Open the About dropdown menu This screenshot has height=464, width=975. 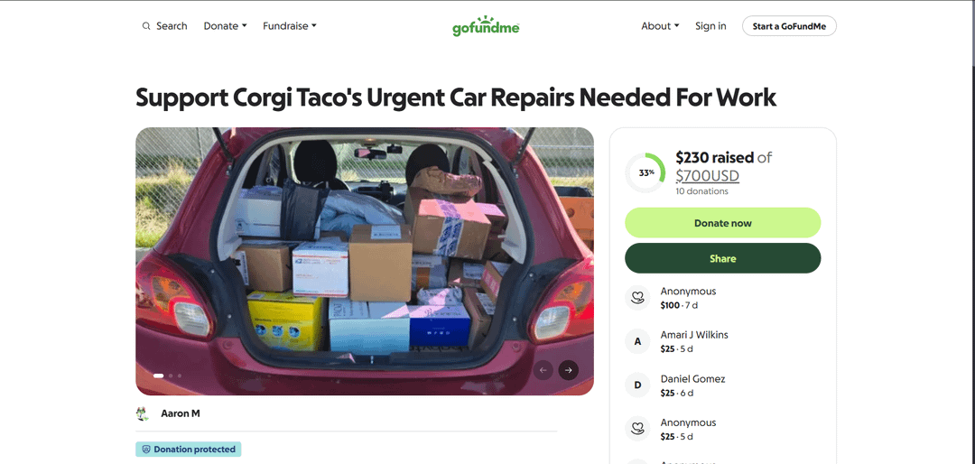[x=660, y=26]
